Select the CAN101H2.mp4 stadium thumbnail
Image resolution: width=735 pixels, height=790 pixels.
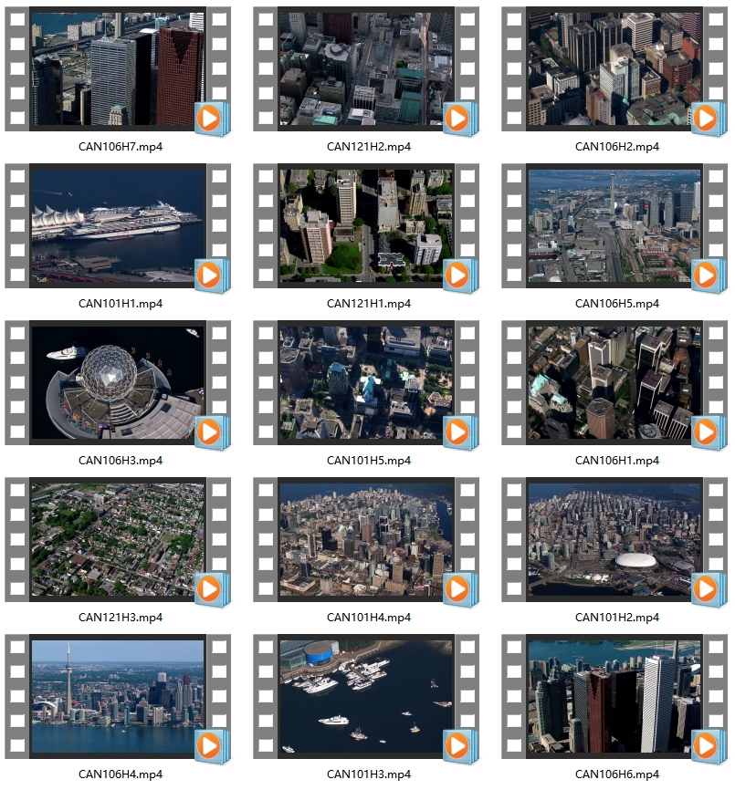(x=614, y=540)
